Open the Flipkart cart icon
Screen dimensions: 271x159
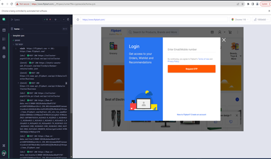[x=230, y=32]
